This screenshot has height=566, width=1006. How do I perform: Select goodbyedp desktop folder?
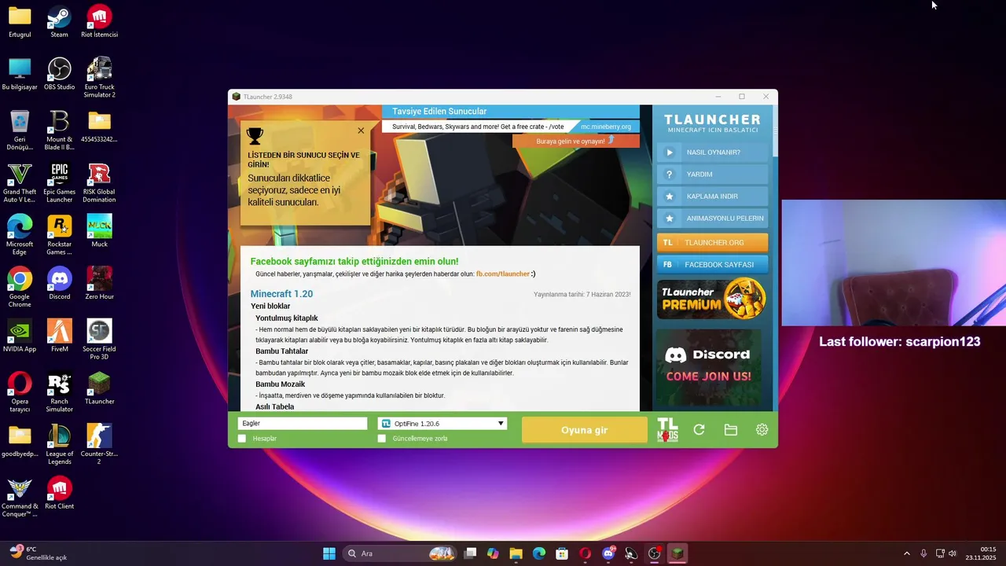(x=20, y=441)
